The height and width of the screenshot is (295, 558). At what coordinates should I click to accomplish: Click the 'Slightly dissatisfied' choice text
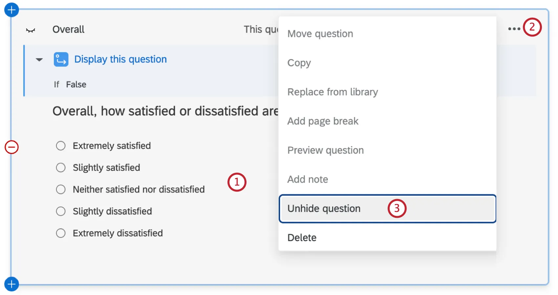click(x=112, y=211)
